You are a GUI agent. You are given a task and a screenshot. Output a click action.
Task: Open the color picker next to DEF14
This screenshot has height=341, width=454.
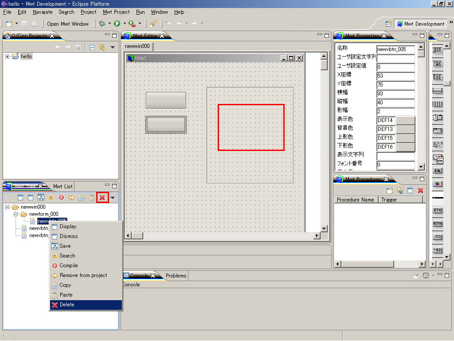405,120
